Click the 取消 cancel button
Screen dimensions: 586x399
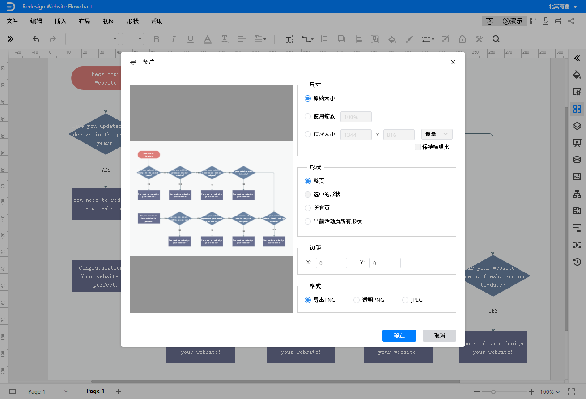[x=439, y=335]
